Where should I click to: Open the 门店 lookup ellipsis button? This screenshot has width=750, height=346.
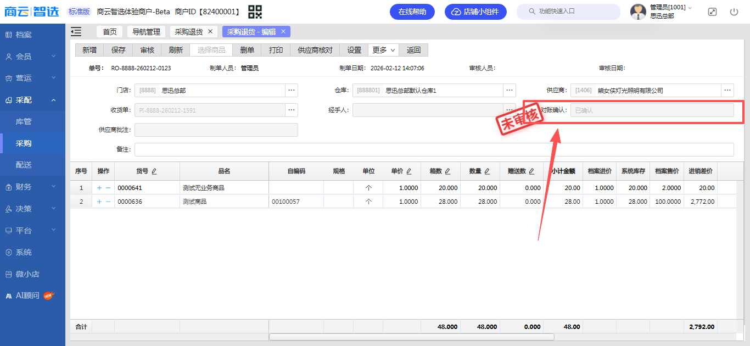[292, 90]
